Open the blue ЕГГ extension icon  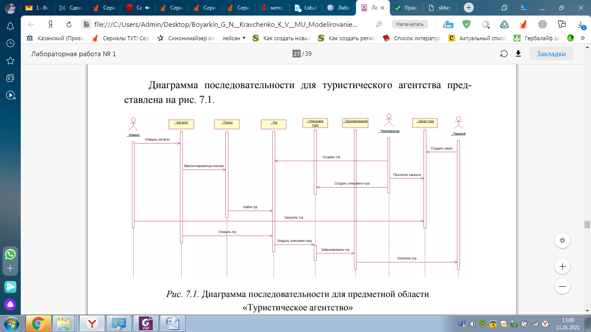448,24
